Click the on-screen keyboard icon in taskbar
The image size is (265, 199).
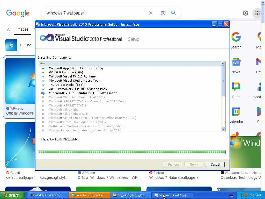[x=231, y=195]
